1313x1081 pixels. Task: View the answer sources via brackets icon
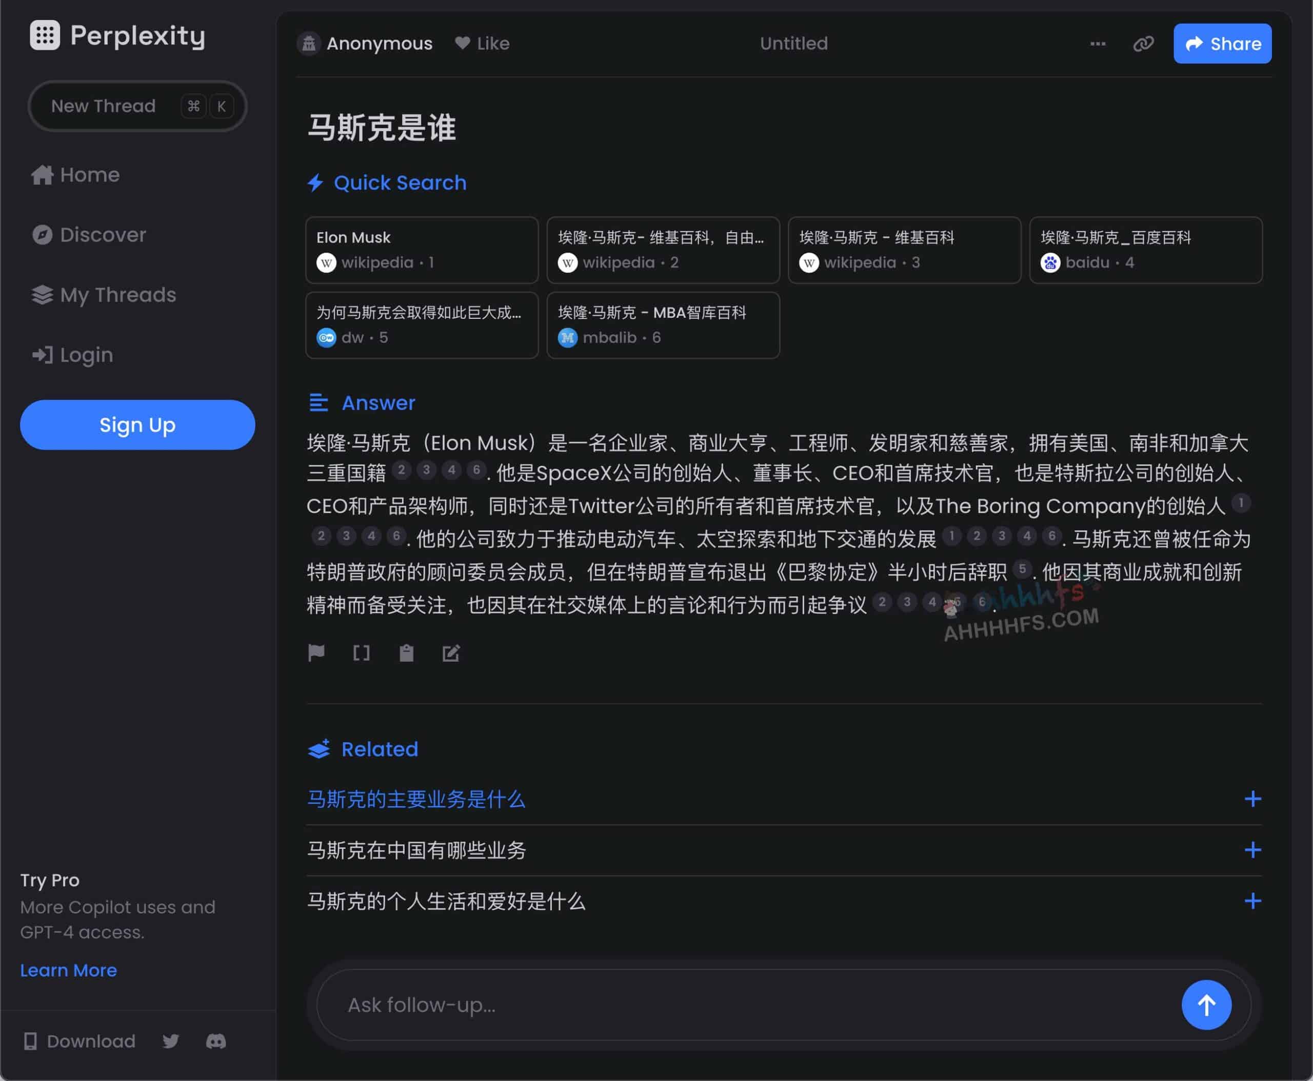pos(362,653)
